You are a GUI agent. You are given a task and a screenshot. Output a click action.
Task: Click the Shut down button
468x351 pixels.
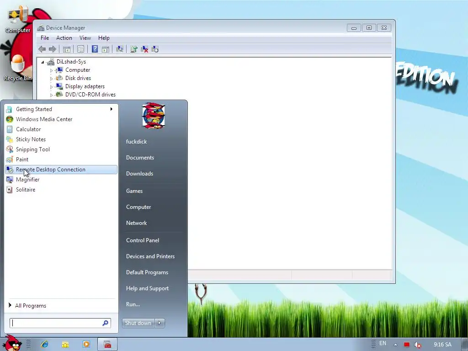[138, 323]
